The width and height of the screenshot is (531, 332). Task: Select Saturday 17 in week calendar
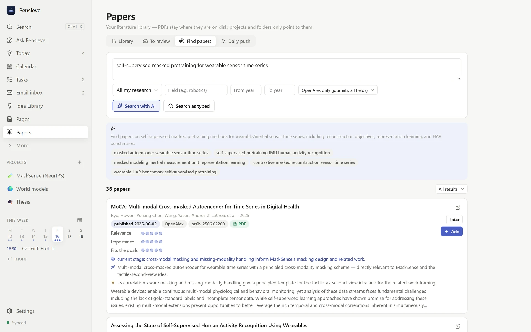(69, 234)
